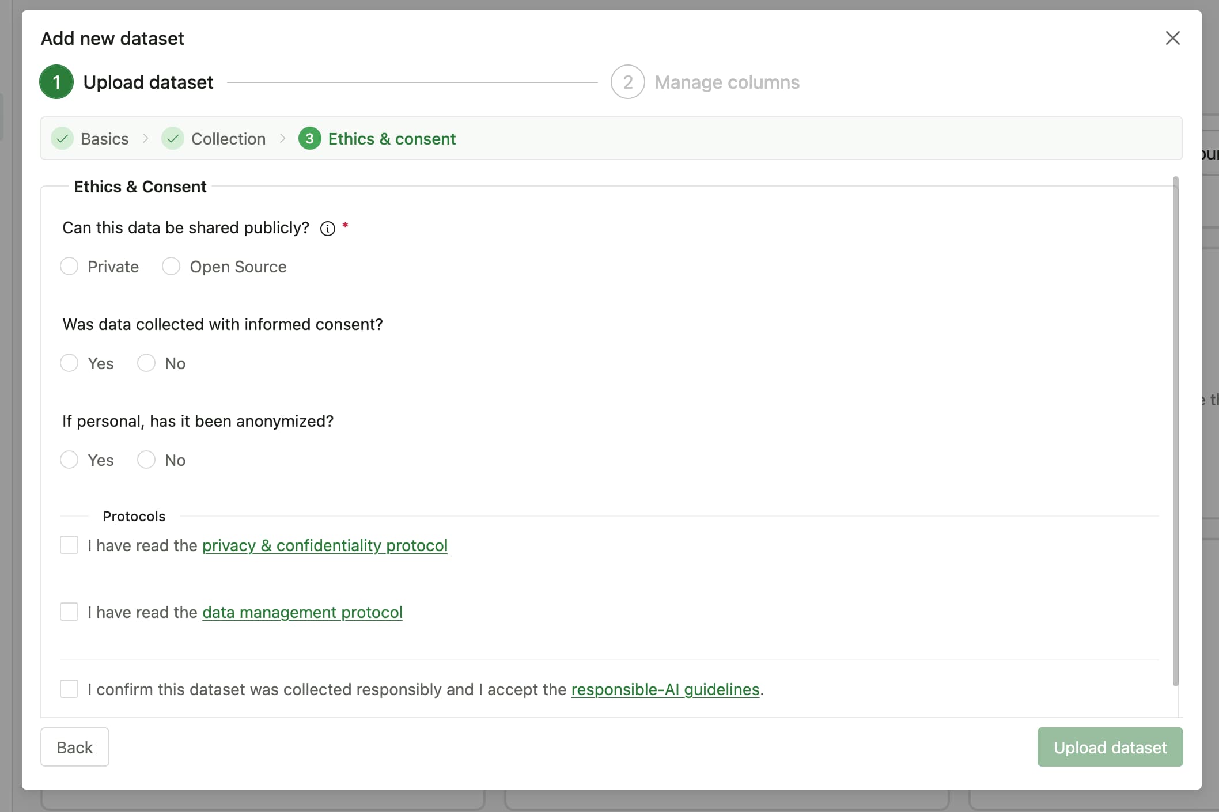This screenshot has height=812, width=1219.
Task: Click the step 1 Upload dataset circle
Action: [x=56, y=82]
